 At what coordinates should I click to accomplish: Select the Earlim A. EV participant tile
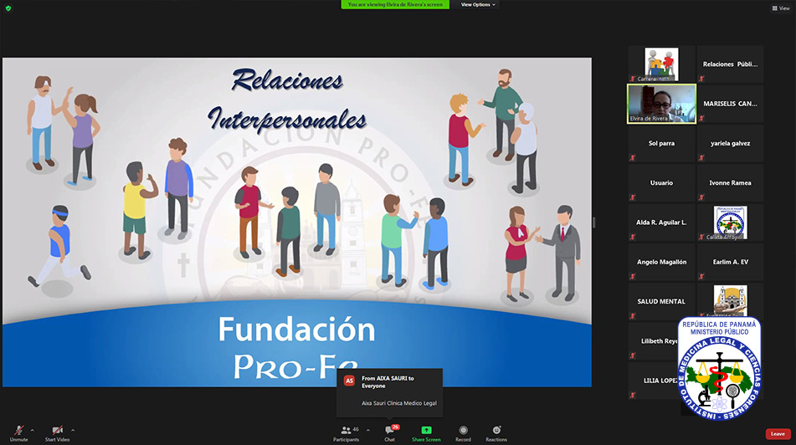click(x=730, y=262)
